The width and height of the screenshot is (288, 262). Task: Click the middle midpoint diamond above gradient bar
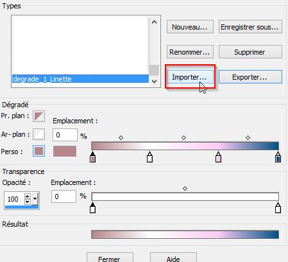coord(183,137)
